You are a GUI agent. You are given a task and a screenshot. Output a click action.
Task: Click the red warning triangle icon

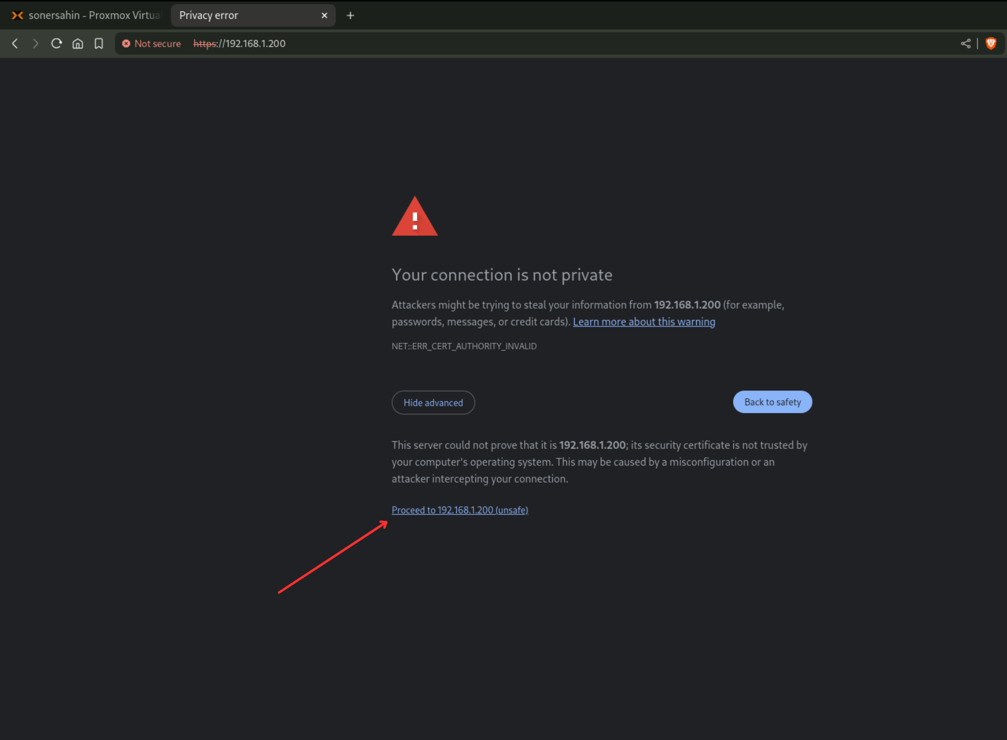click(x=415, y=217)
